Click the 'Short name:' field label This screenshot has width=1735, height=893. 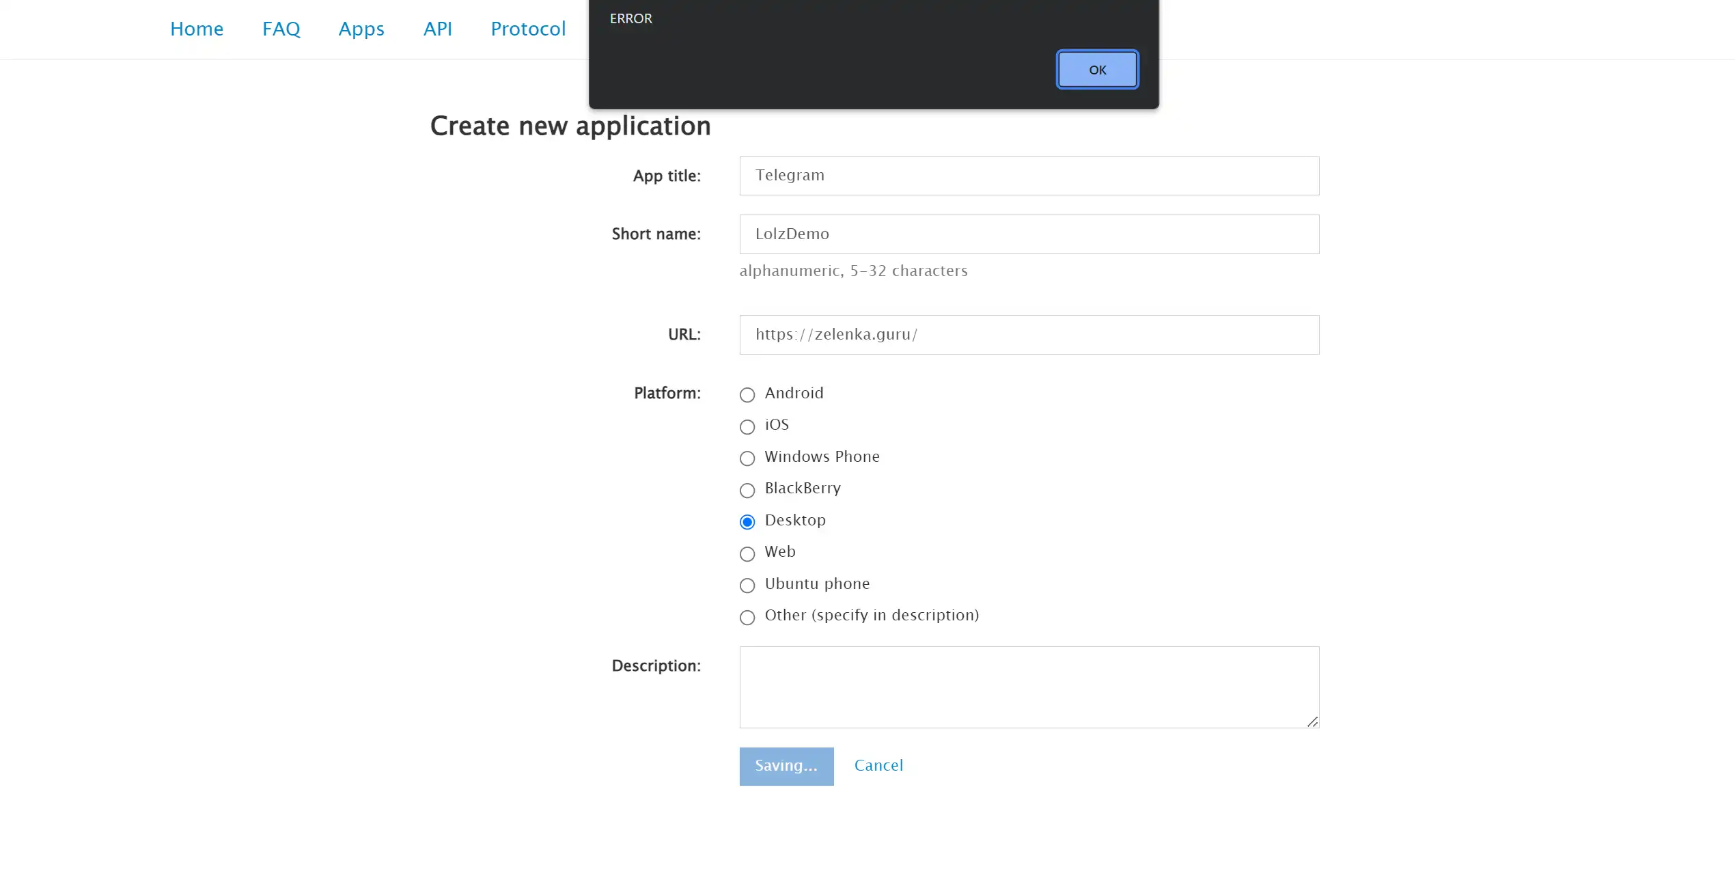[x=656, y=234]
